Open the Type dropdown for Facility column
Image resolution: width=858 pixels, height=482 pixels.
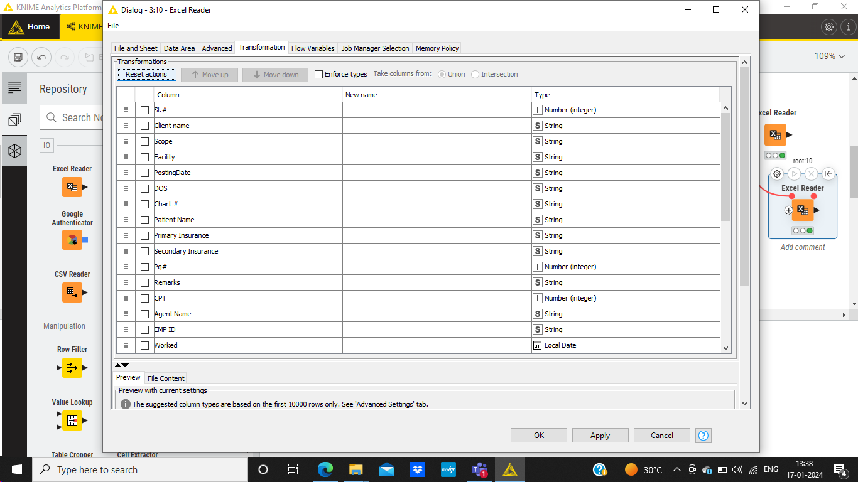tap(626, 157)
